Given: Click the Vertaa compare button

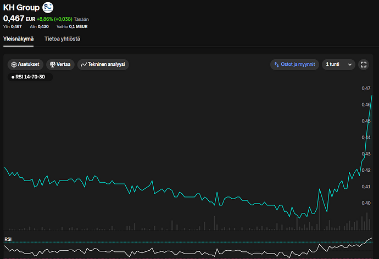Looking at the screenshot, I should (x=60, y=64).
